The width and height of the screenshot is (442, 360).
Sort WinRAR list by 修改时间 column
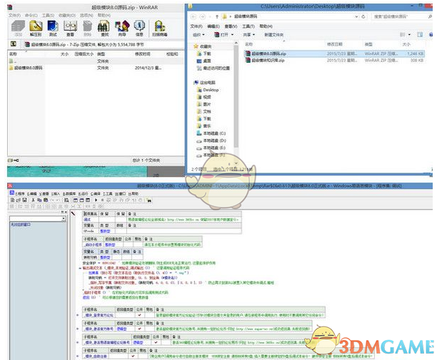(142, 53)
